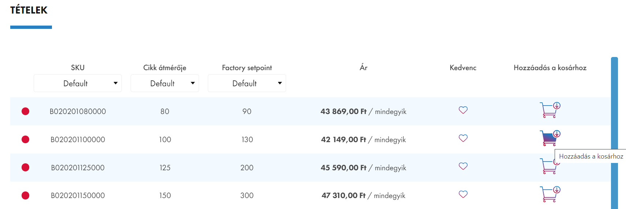The image size is (626, 209).
Task: Expand the Cikk átmérője filter dropdown
Action: [x=165, y=83]
